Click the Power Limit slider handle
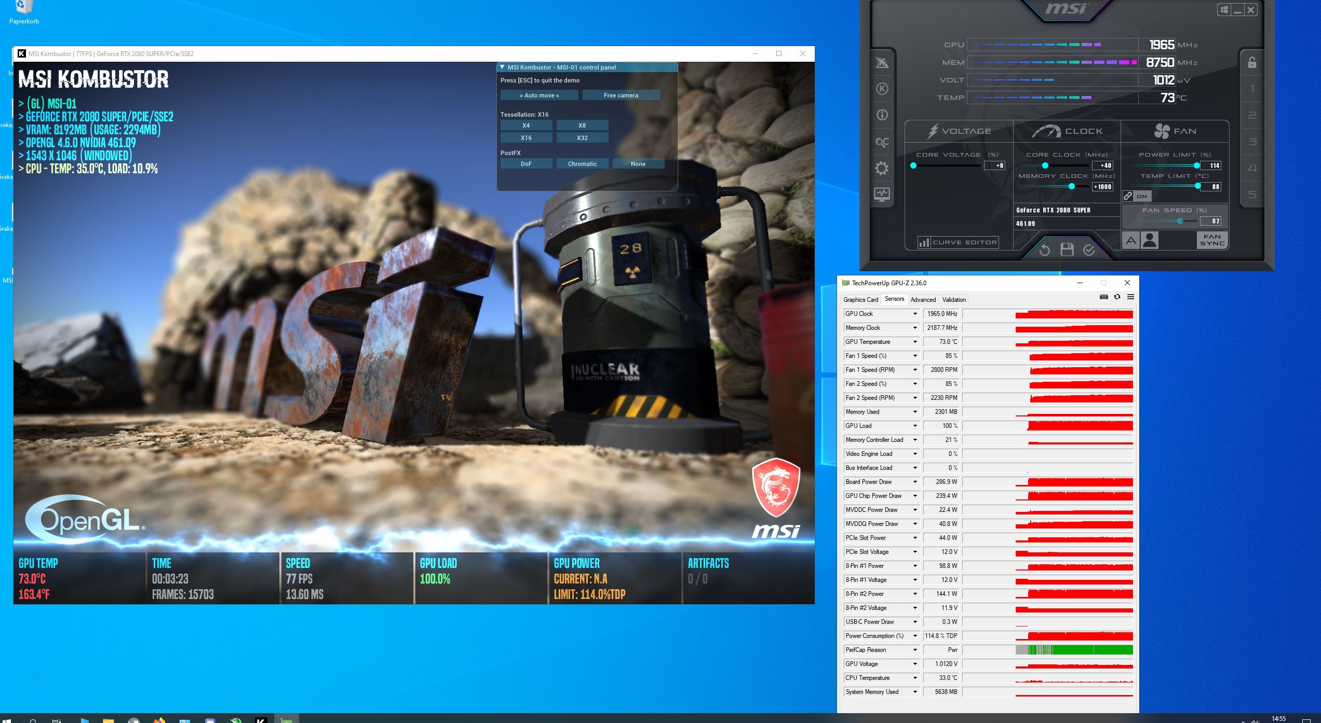Screen dimensions: 1321x723 (x=1197, y=165)
